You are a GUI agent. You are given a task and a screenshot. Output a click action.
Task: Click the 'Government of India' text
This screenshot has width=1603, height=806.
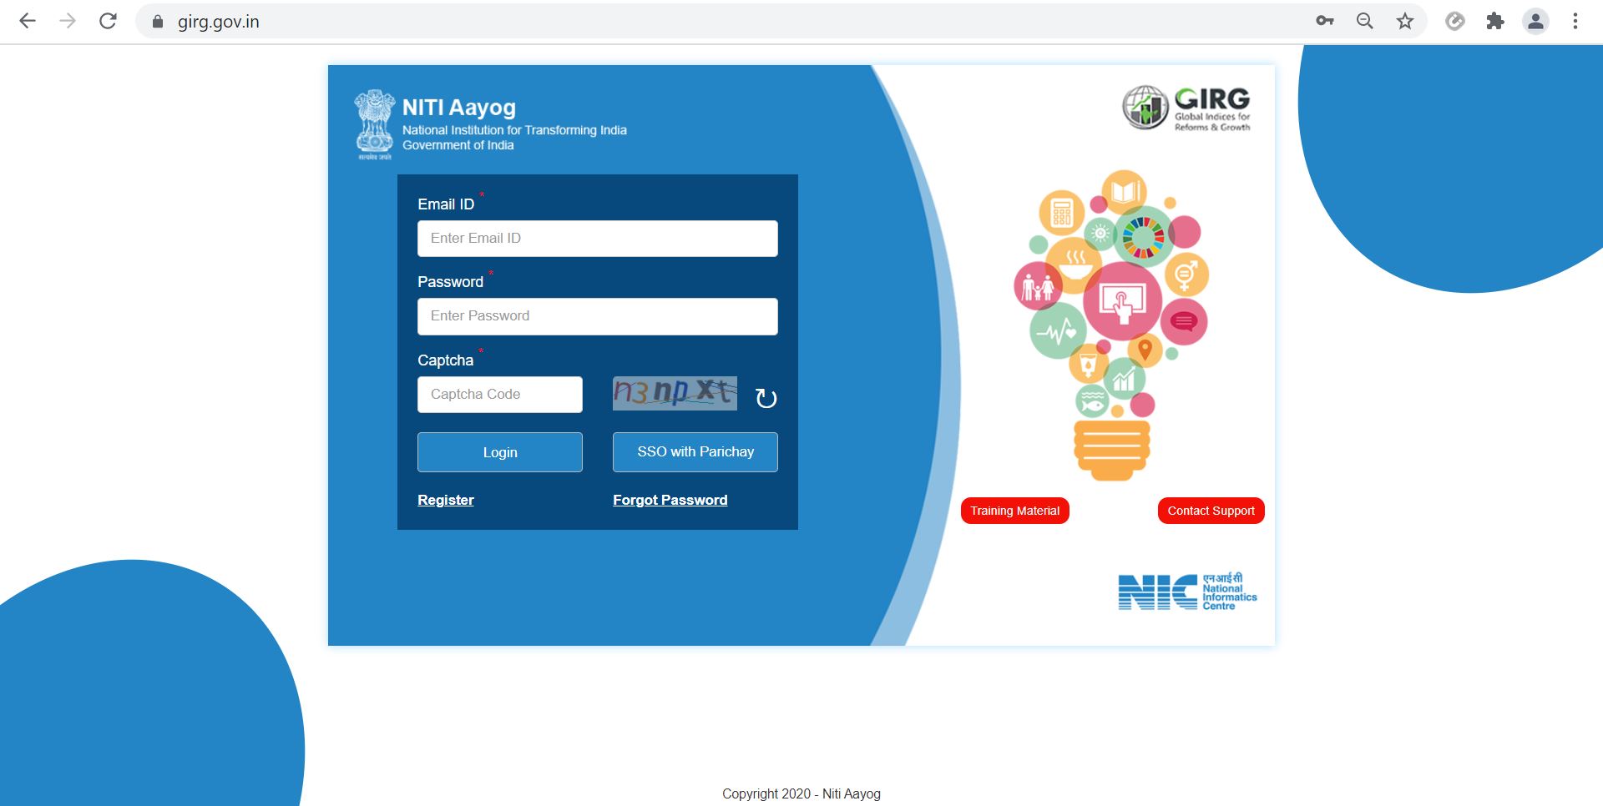click(458, 145)
